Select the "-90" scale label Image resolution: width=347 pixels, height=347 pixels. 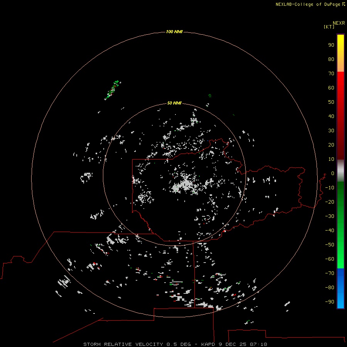[x=330, y=302]
